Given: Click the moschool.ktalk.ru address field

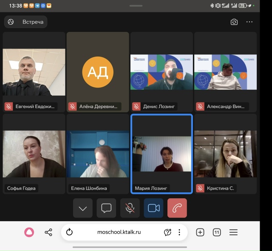Looking at the screenshot, I should pyautogui.click(x=119, y=232).
